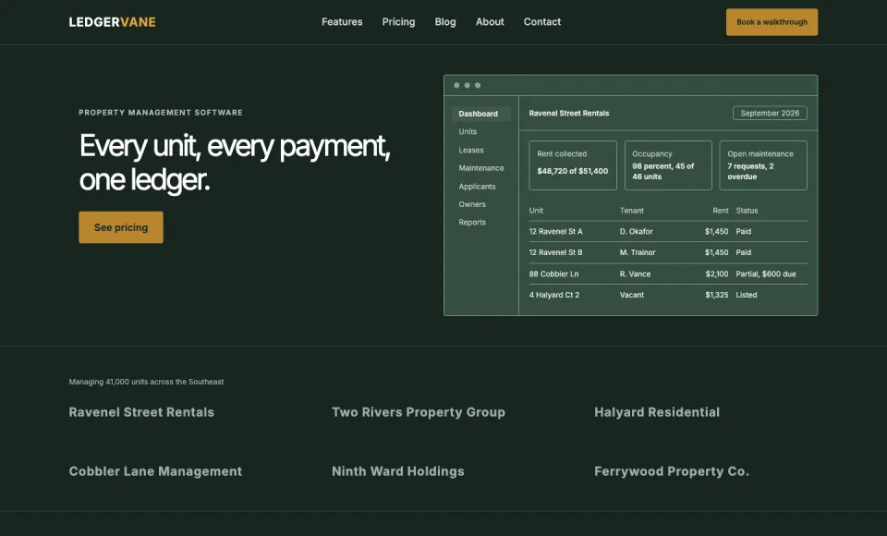Open the About nav link
This screenshot has height=536, width=887.
point(490,22)
